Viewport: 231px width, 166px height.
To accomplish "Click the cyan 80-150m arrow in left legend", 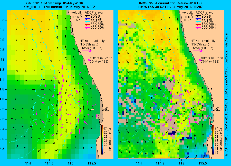I will [87, 21].
